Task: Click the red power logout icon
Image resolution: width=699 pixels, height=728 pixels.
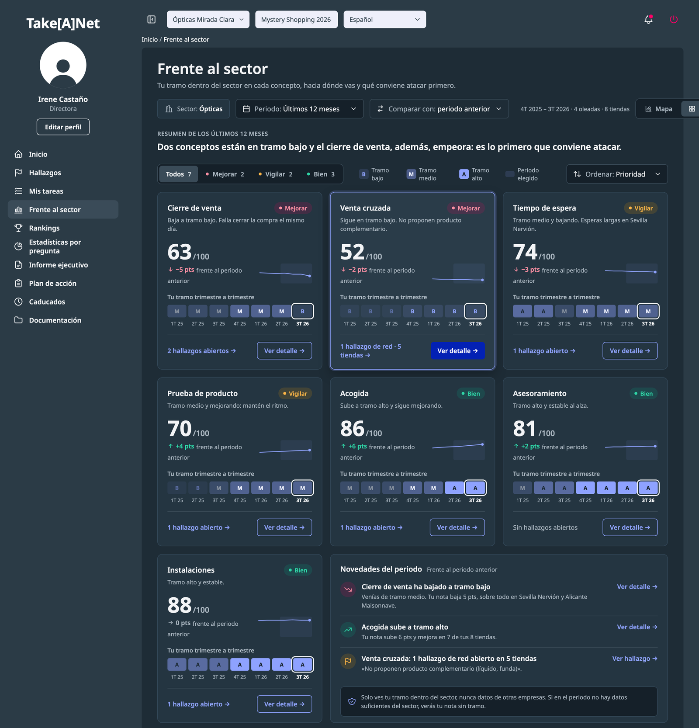Action: [x=674, y=19]
